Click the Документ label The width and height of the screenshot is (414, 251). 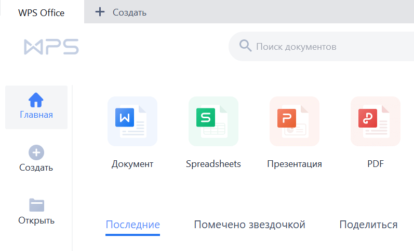(x=132, y=164)
